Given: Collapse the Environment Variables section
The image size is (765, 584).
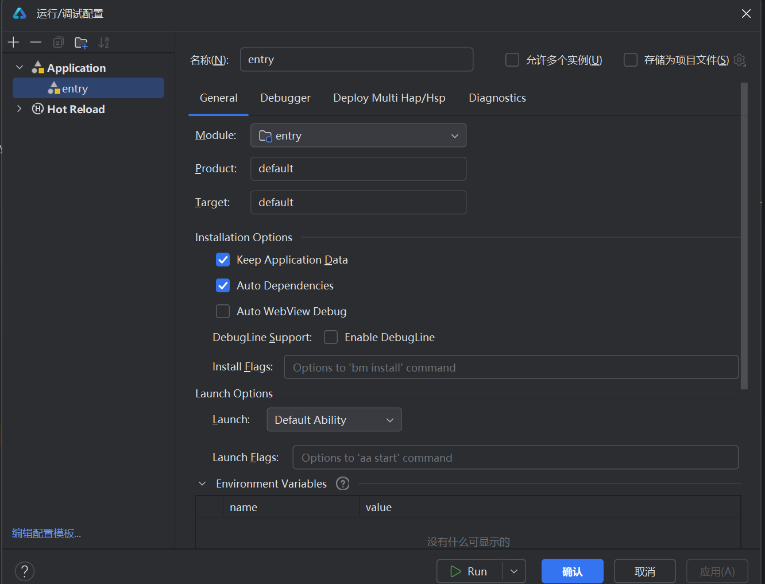Looking at the screenshot, I should (x=202, y=484).
